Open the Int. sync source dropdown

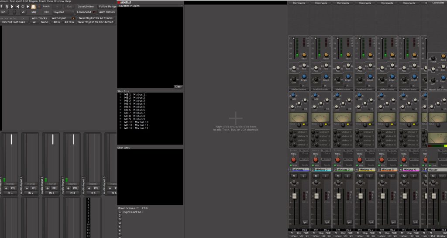click(3, 12)
